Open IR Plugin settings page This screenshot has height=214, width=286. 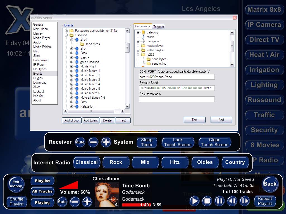39,65
